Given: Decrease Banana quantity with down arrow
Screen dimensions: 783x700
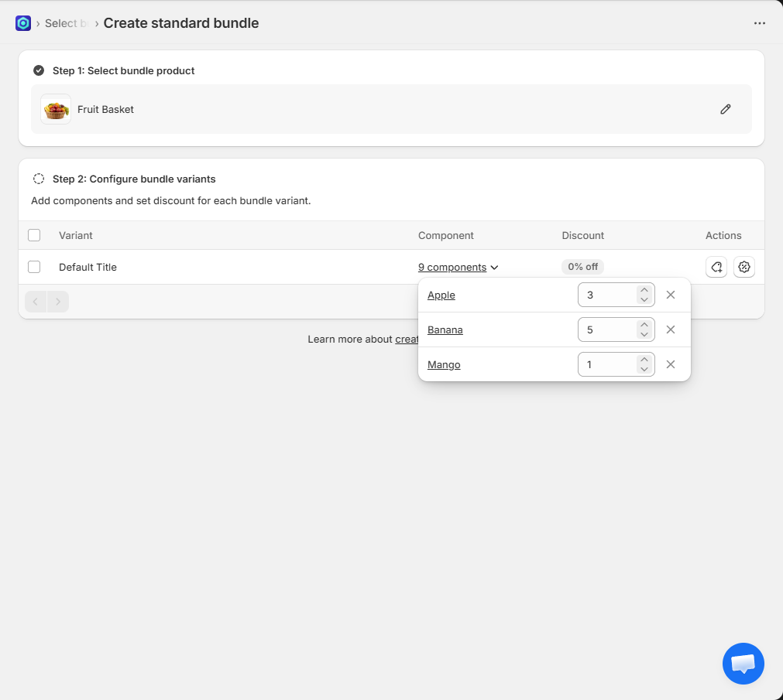Looking at the screenshot, I should pyautogui.click(x=644, y=334).
